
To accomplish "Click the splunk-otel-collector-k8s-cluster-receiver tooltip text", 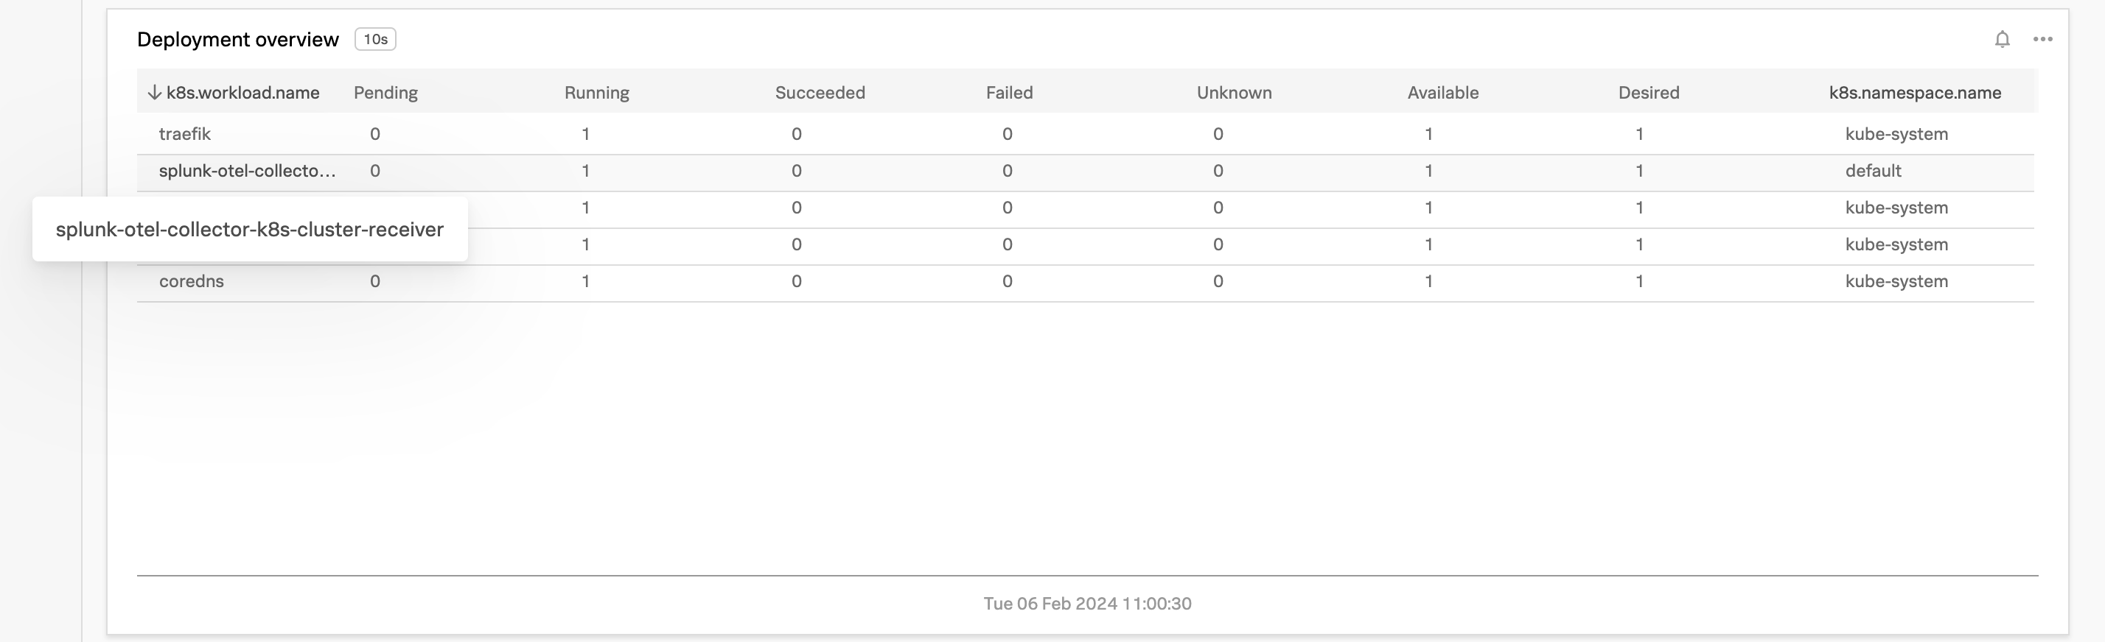I will 249,229.
